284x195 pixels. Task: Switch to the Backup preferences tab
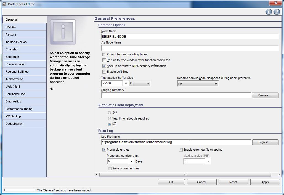coord(10,27)
